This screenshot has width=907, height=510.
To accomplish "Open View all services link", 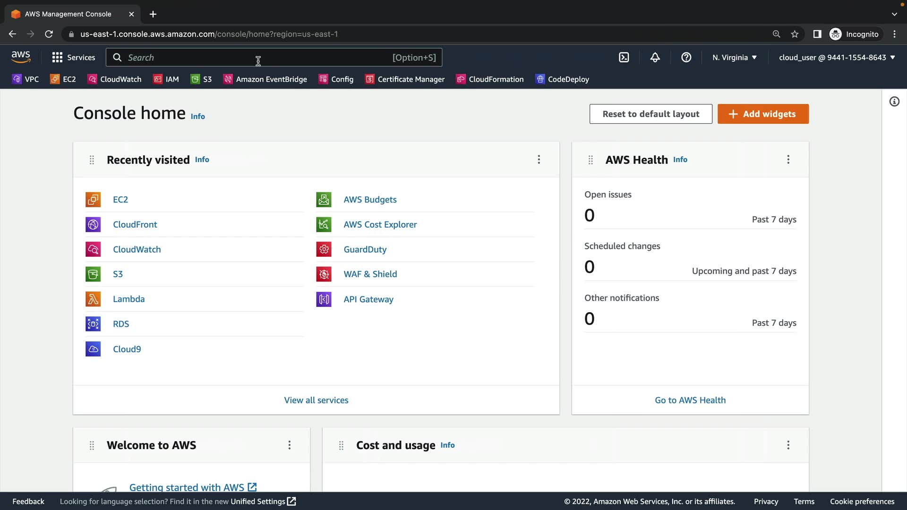I will click(316, 400).
